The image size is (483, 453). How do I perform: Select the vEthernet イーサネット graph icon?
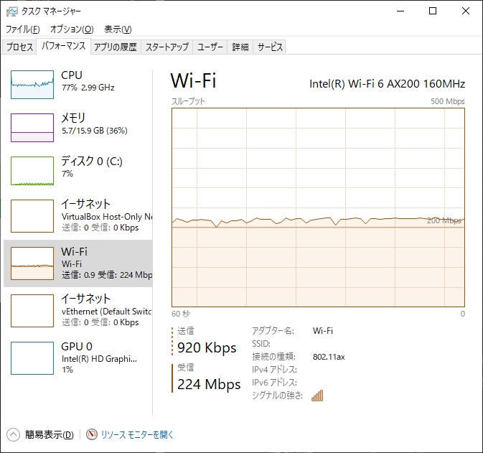[32, 311]
